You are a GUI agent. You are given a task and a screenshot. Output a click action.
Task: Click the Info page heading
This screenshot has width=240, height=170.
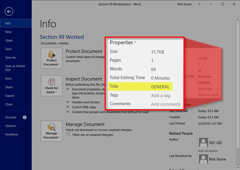(48, 24)
